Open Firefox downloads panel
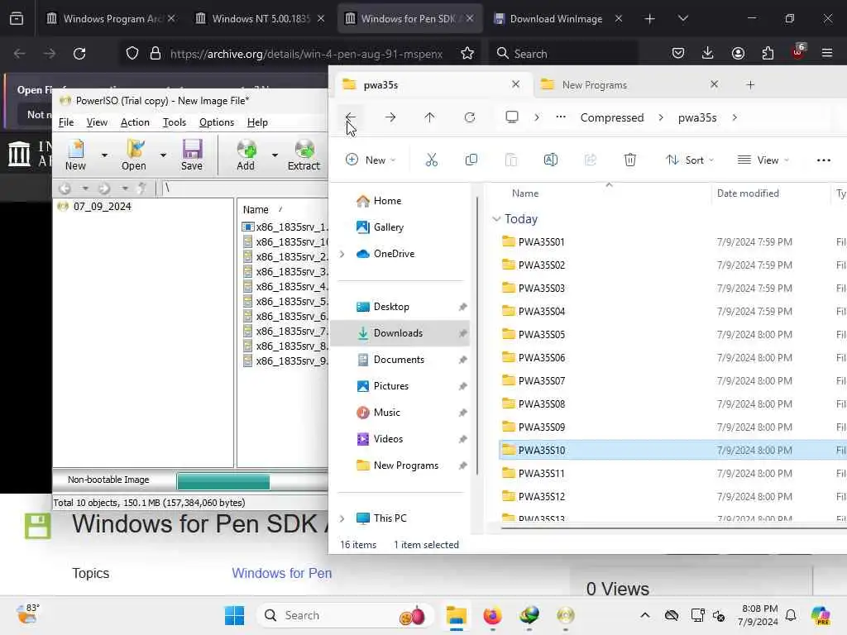 click(x=708, y=53)
